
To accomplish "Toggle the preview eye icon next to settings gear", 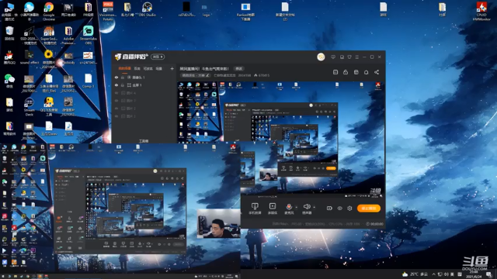I will point(339,208).
